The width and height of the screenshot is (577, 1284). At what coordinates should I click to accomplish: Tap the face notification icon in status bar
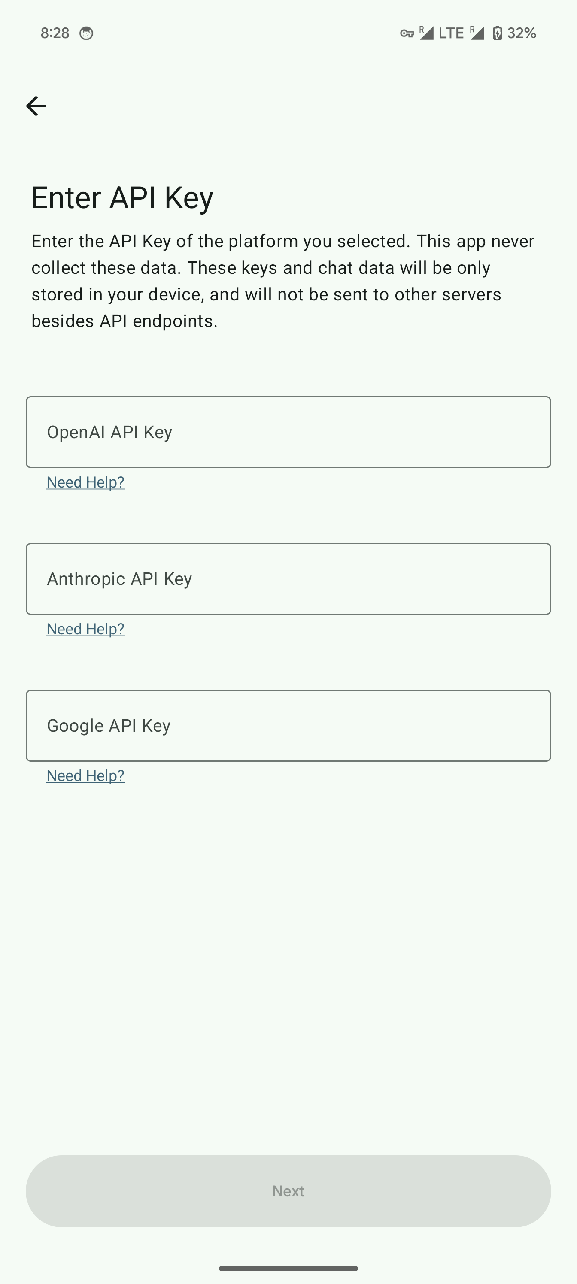coord(86,33)
